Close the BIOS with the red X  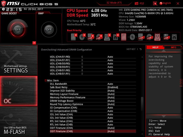point(178,4)
